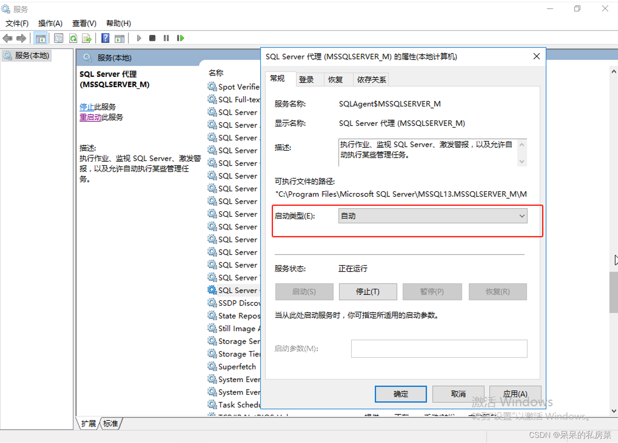The image size is (618, 443).
Task: Select the 标准 view tab at bottom
Action: (111, 424)
